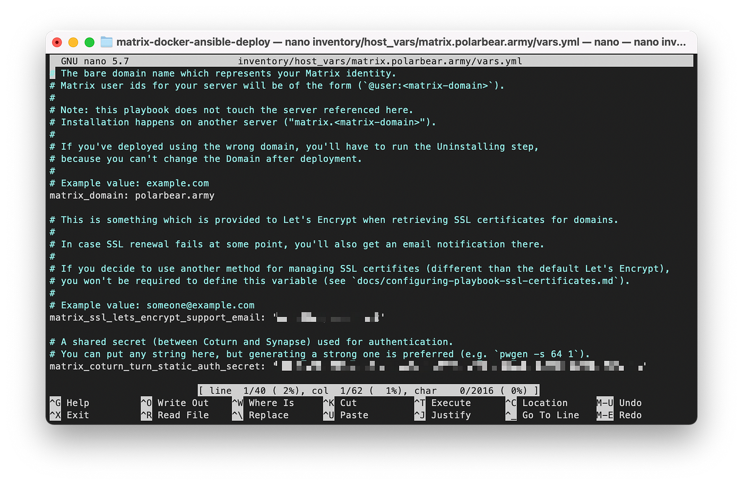Click the folder icon in title bar
Screen dimensions: 743x485
click(107, 42)
